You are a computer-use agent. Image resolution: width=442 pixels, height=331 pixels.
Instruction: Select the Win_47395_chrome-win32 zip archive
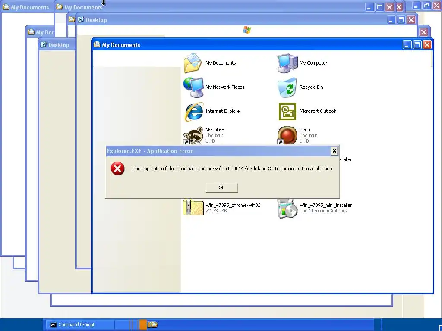click(193, 207)
